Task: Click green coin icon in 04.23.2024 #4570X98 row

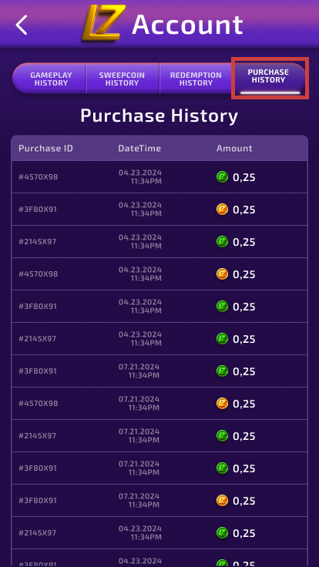Action: [x=222, y=177]
